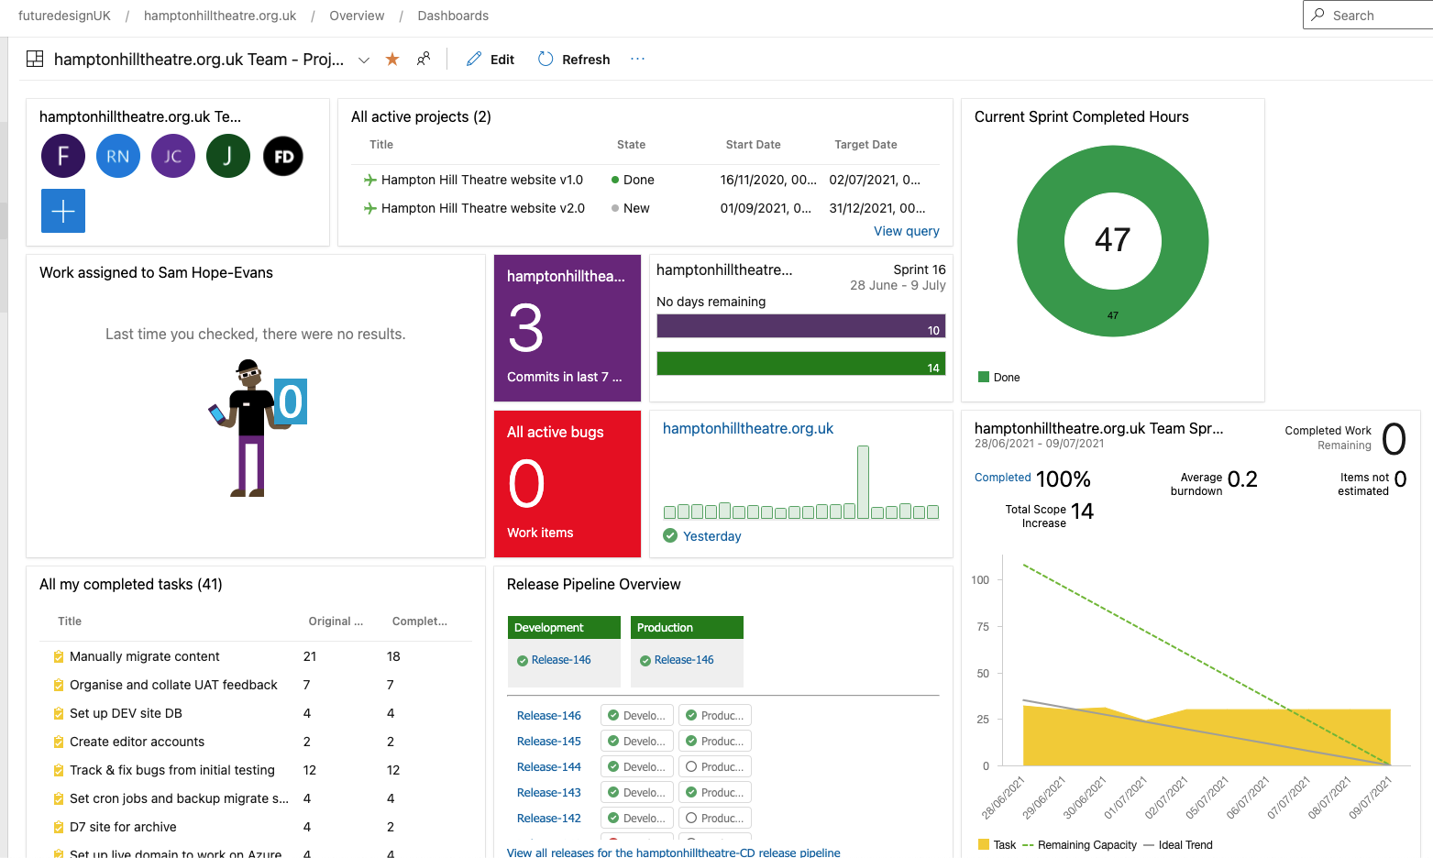Click the Edit pencil icon
The height and width of the screenshot is (858, 1433).
tap(473, 59)
